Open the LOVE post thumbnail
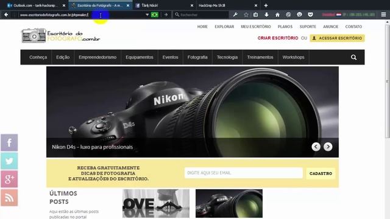Viewport: 390px width, 219px height. coord(156,203)
